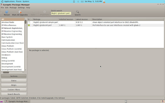Select Cross Platform (contrib) section
Image resolution: width=165 pixels, height=103 pixels.
(x=13, y=49)
